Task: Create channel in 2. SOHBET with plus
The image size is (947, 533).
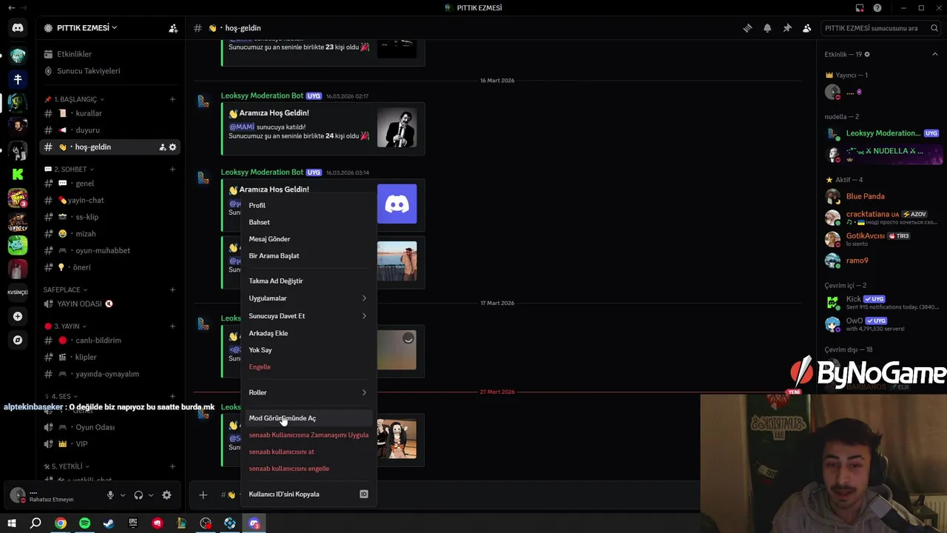Action: 172,170
